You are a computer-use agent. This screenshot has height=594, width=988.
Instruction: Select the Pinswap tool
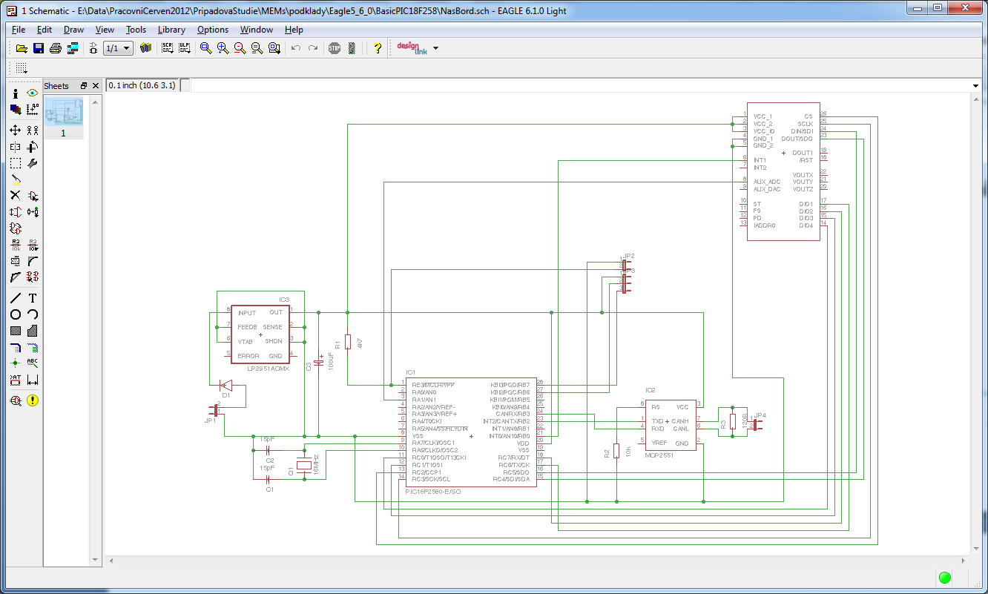point(16,212)
